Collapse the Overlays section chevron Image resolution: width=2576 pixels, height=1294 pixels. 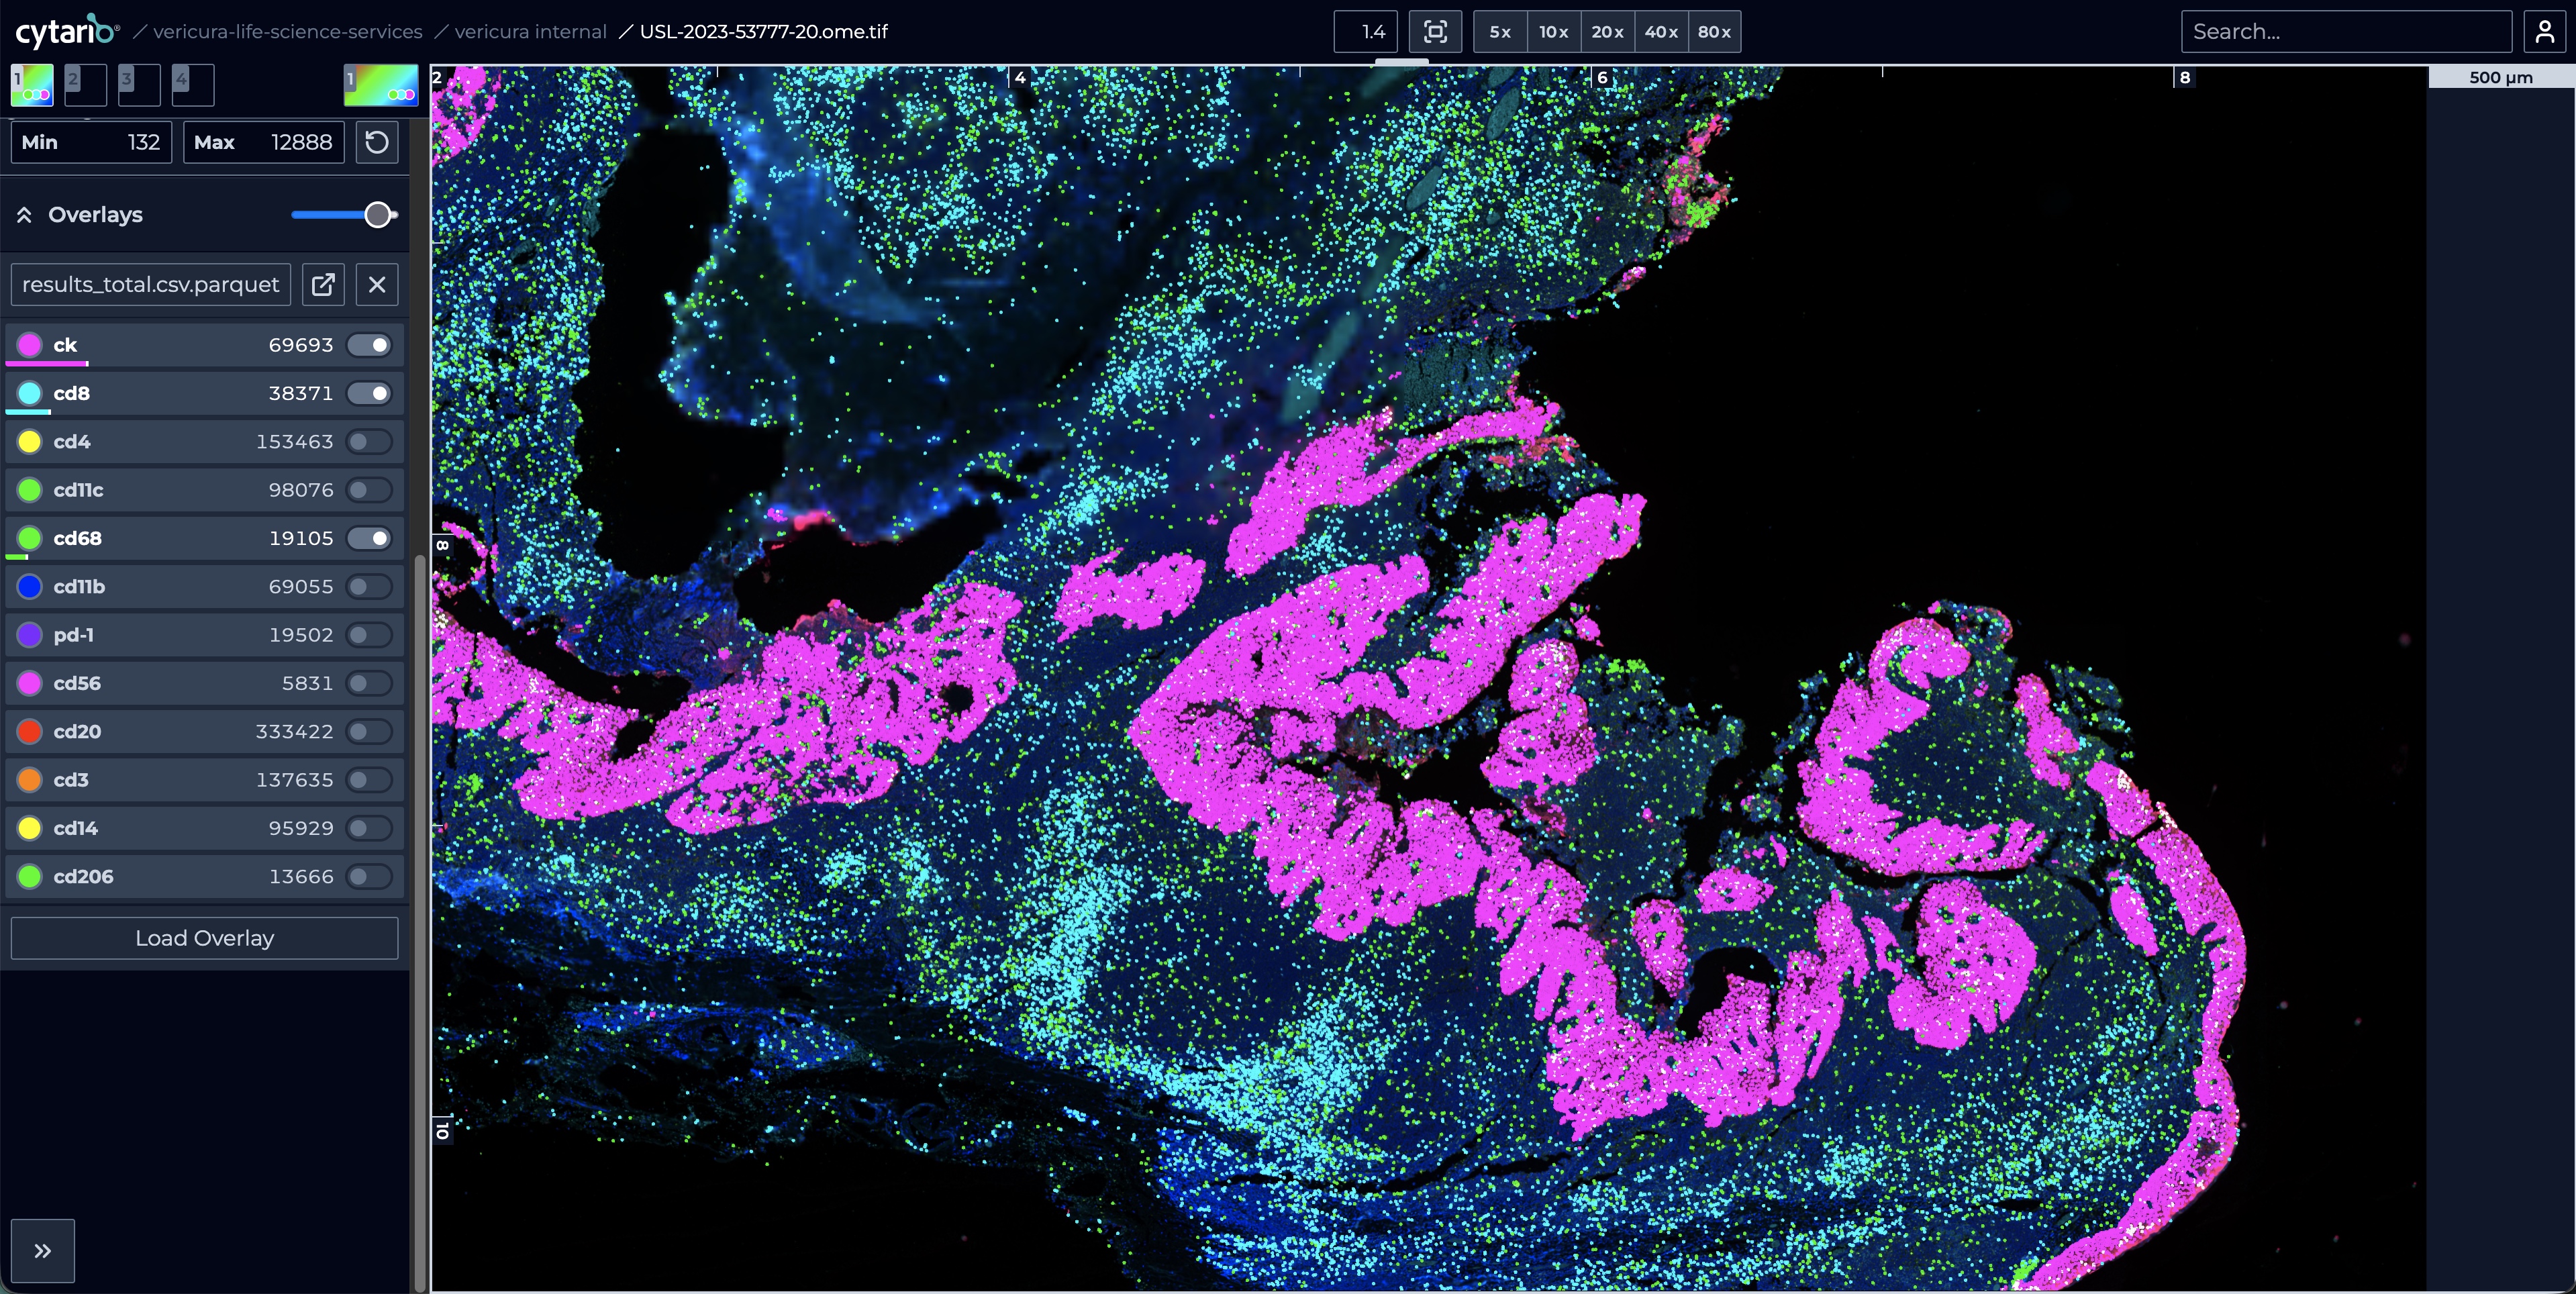24,215
